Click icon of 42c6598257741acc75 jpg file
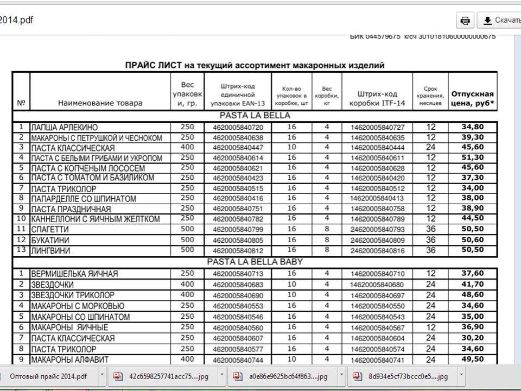521x391 pixels. [118, 376]
